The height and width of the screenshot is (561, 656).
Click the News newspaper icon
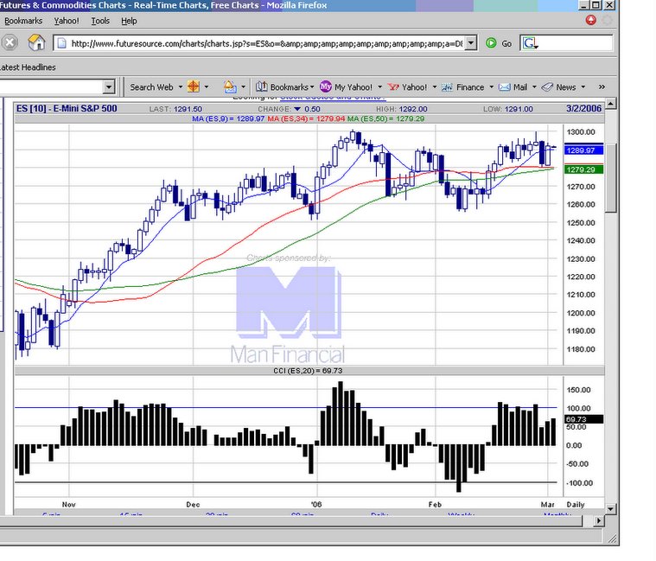pyautogui.click(x=547, y=87)
